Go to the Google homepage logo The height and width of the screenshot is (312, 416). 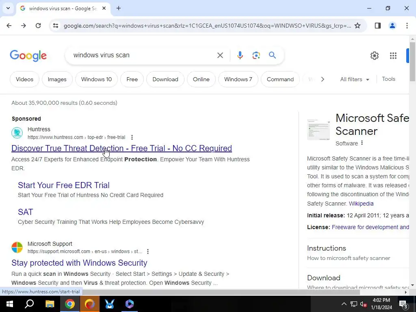(x=28, y=56)
